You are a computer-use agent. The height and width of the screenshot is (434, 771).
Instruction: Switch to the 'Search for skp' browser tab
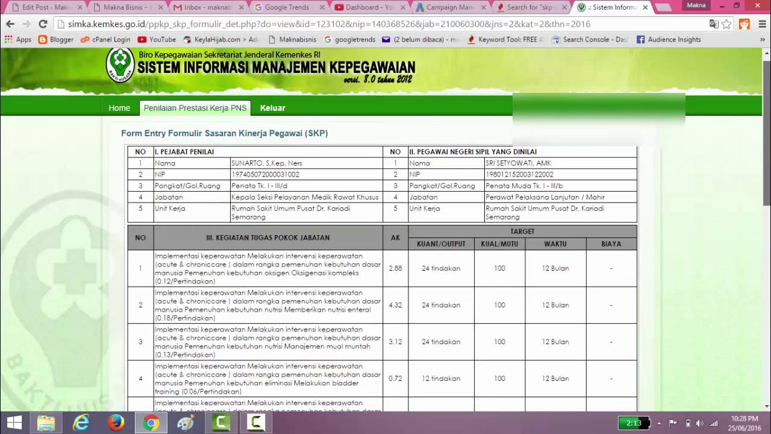click(x=531, y=7)
